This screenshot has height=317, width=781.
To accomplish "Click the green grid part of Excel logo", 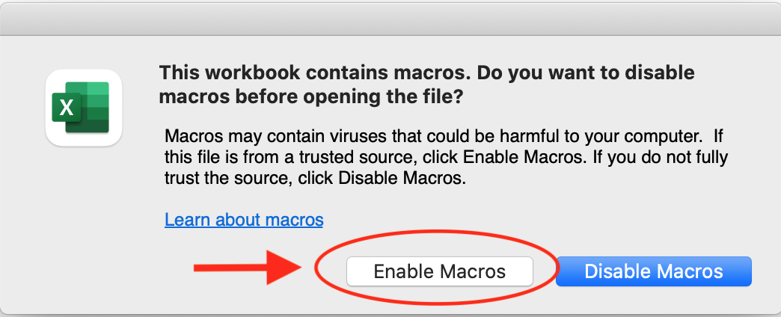I will pyautogui.click(x=96, y=107).
